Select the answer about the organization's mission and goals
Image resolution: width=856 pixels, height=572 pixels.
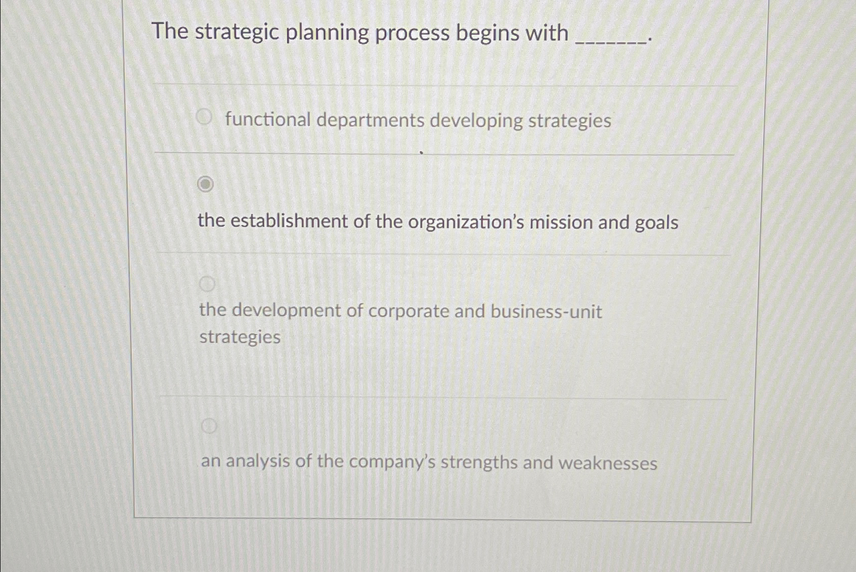coord(438,221)
